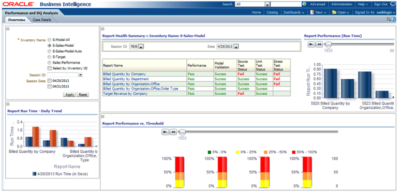398x192 pixels.
Task: Tick the 04/21/2013 session date checkbox
Action: pos(49,86)
